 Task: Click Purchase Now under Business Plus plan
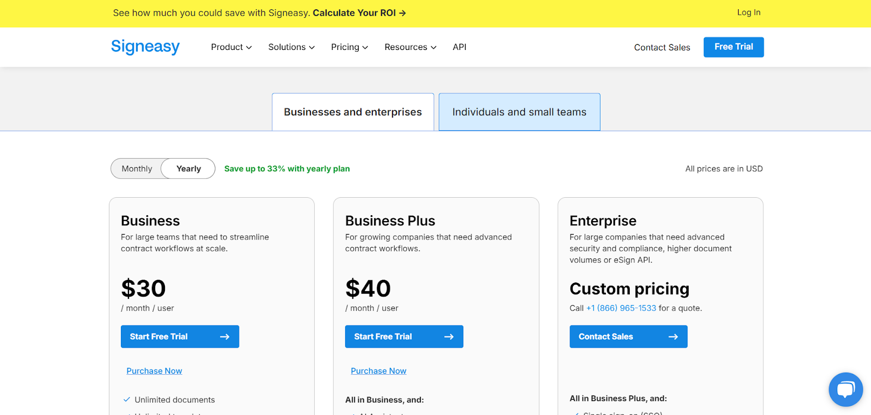(378, 371)
